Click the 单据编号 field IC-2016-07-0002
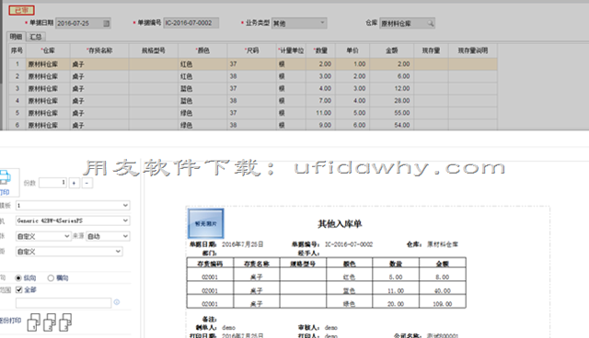This screenshot has height=338, width=589. click(191, 23)
